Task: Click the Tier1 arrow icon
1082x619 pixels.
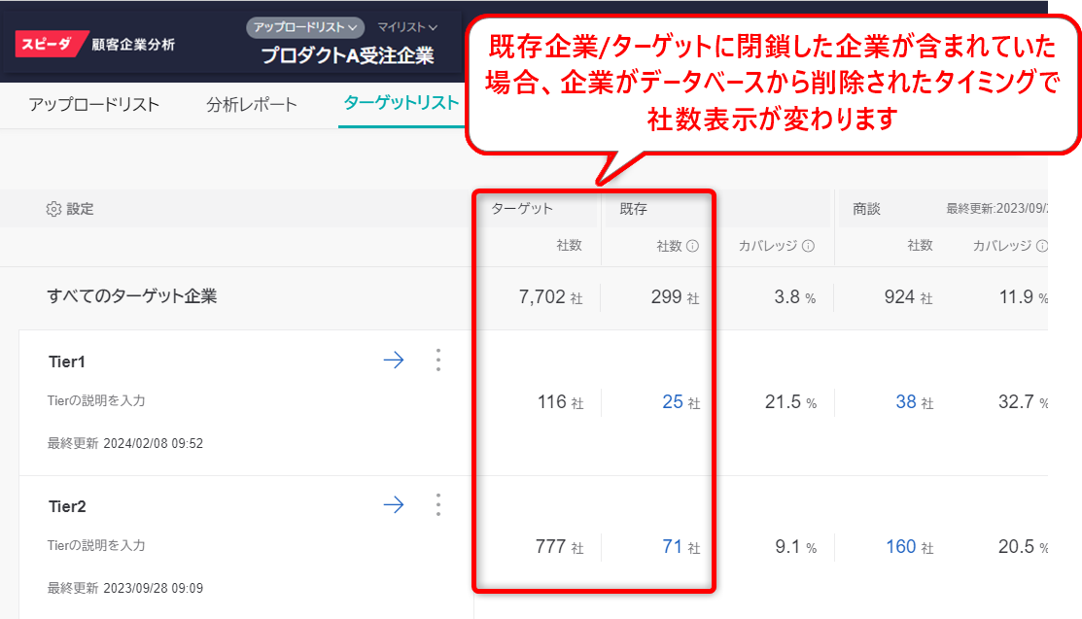Action: coord(394,361)
